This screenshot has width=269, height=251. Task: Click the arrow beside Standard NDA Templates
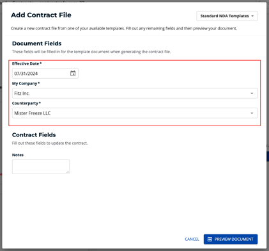(x=252, y=16)
